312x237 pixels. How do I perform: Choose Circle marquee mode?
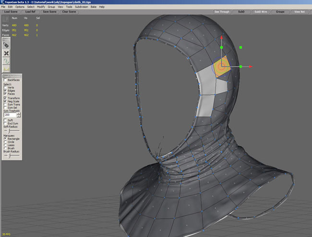pyautogui.click(x=5, y=142)
